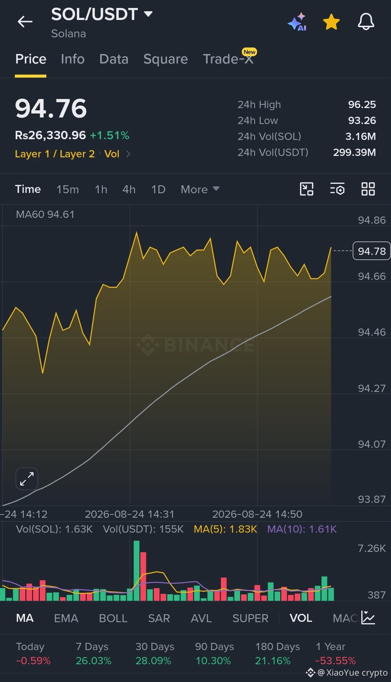Image resolution: width=391 pixels, height=682 pixels.
Task: Open the Square tab
Action: (x=165, y=59)
